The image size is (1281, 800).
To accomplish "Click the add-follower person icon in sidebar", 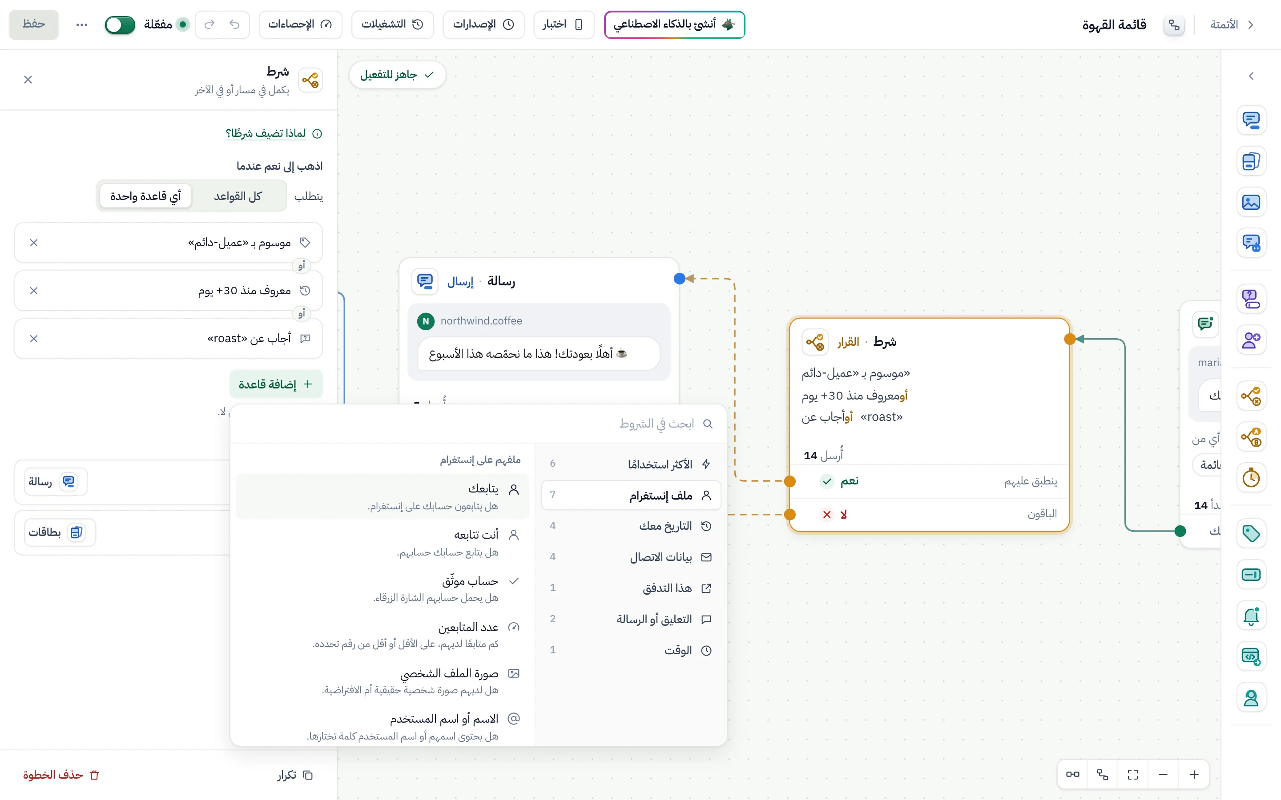I will tap(1251, 340).
